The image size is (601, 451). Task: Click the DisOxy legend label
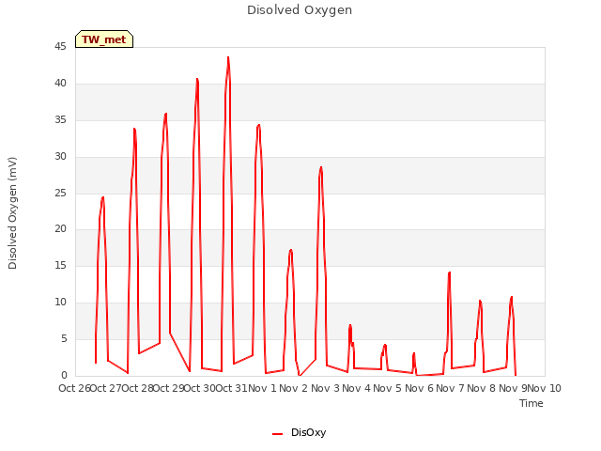[x=309, y=432]
